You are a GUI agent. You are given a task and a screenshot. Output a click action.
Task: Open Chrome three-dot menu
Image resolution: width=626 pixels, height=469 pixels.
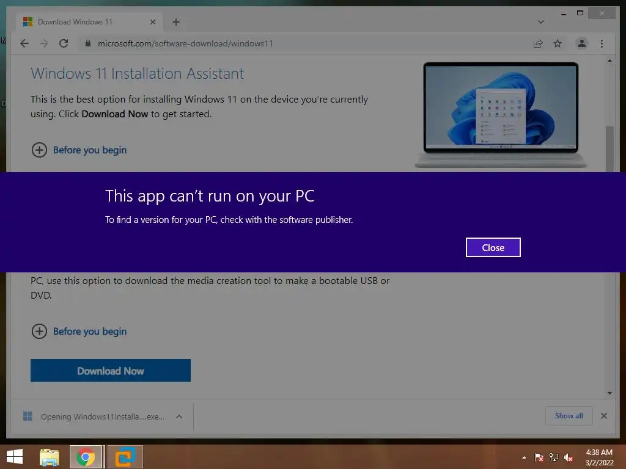pyautogui.click(x=602, y=43)
